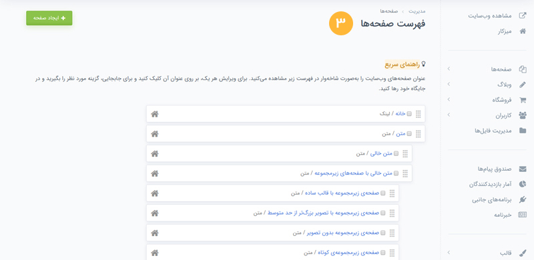Click the plug icon beside برنامه‌های جانبی

point(522,199)
